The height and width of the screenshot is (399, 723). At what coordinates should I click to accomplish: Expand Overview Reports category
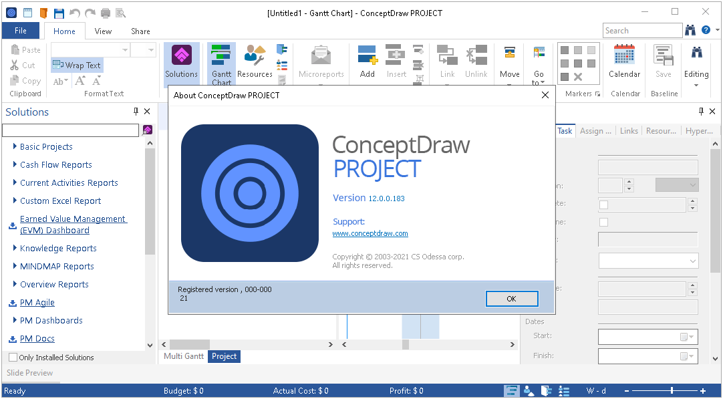pos(15,283)
